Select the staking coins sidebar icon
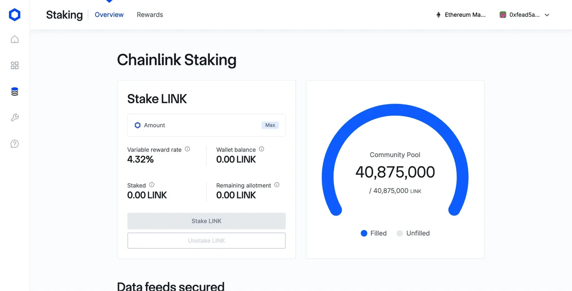Screen dimensions: 572x291 pyautogui.click(x=15, y=92)
